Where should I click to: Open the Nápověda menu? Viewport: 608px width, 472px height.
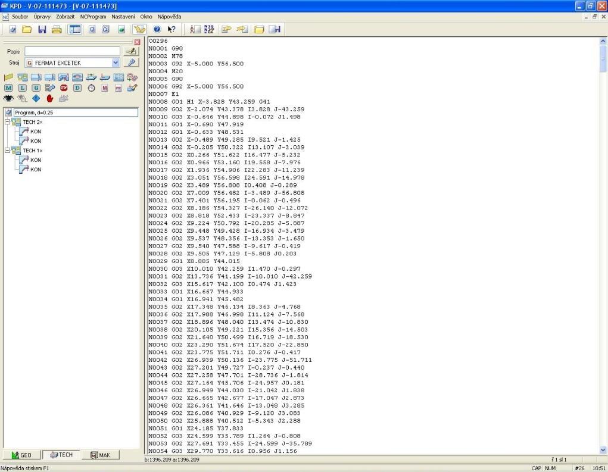[170, 17]
